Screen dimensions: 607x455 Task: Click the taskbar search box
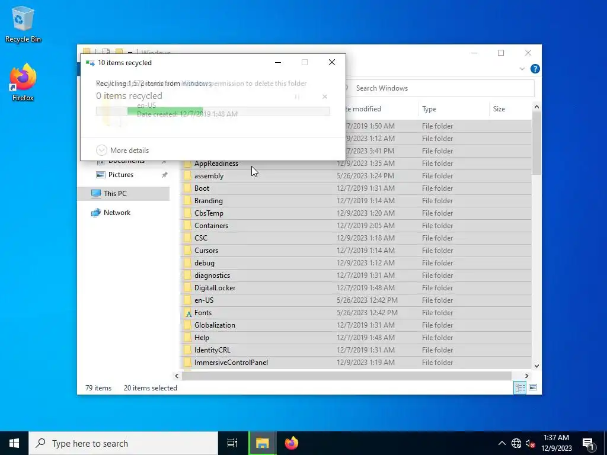[x=123, y=443]
